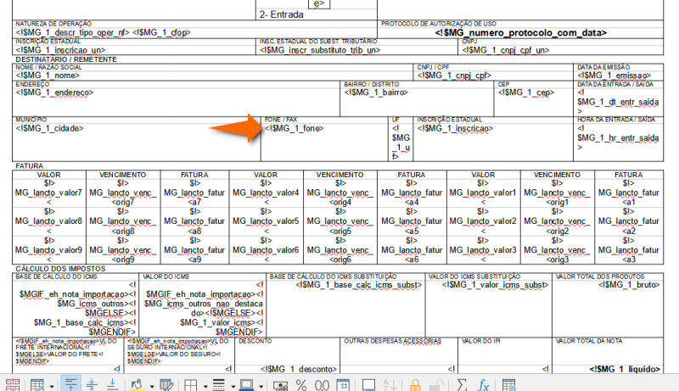Click the <!$MG_1_fone> field text
Screen dimensions: 679x391
tap(294, 128)
